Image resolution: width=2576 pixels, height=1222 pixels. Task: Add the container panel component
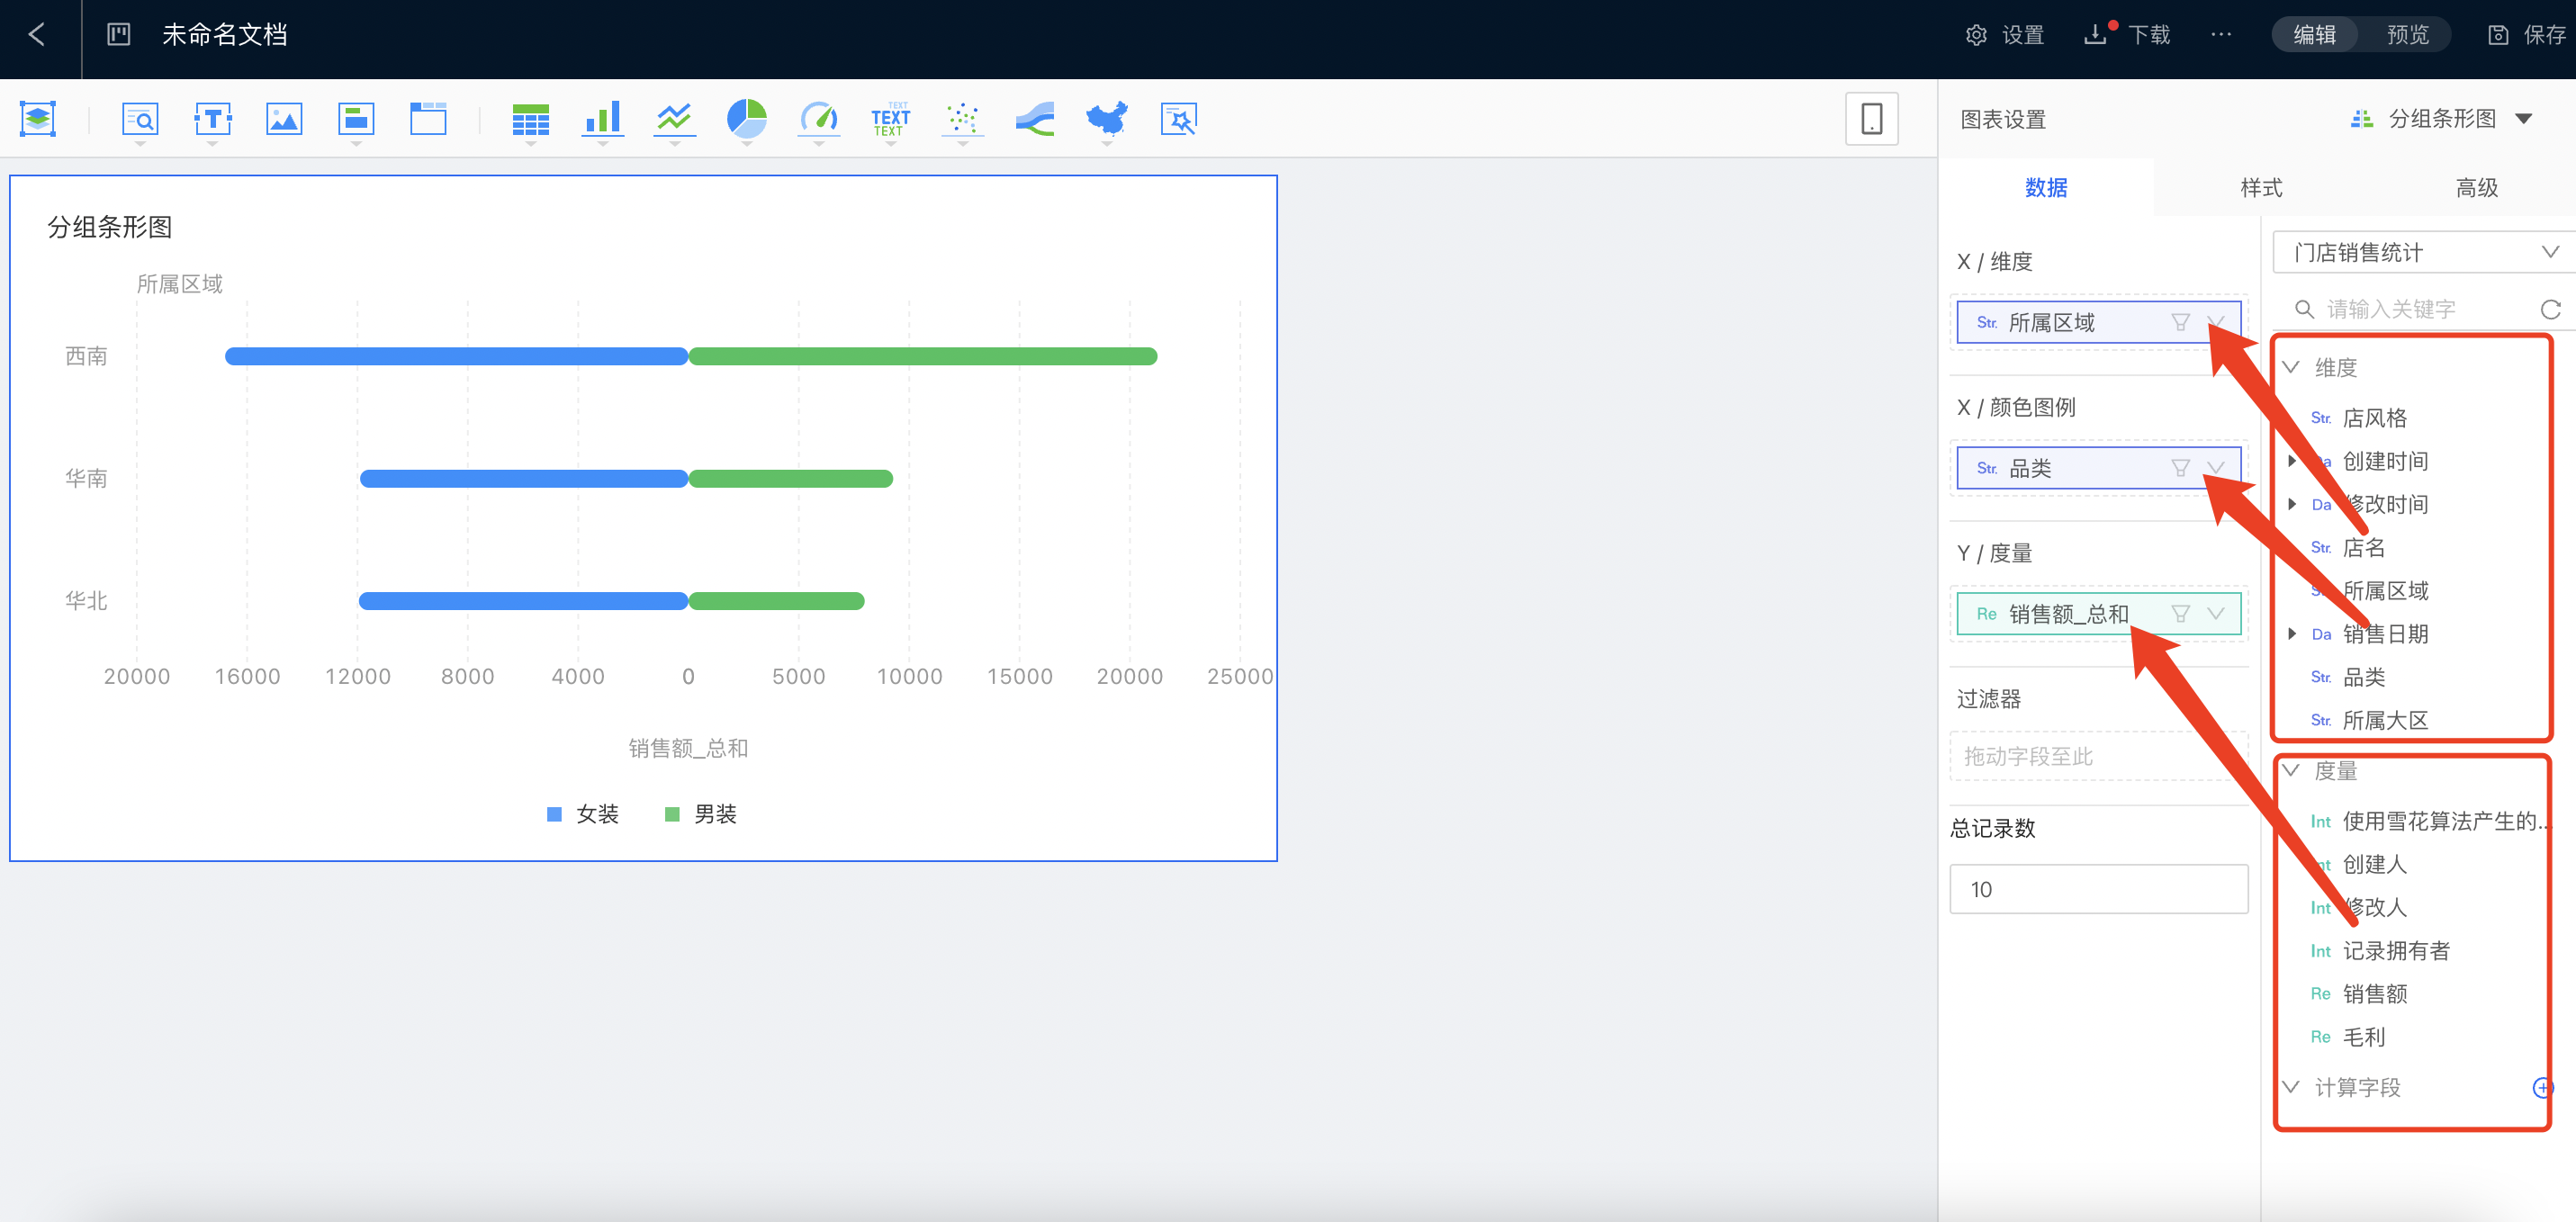click(x=356, y=119)
